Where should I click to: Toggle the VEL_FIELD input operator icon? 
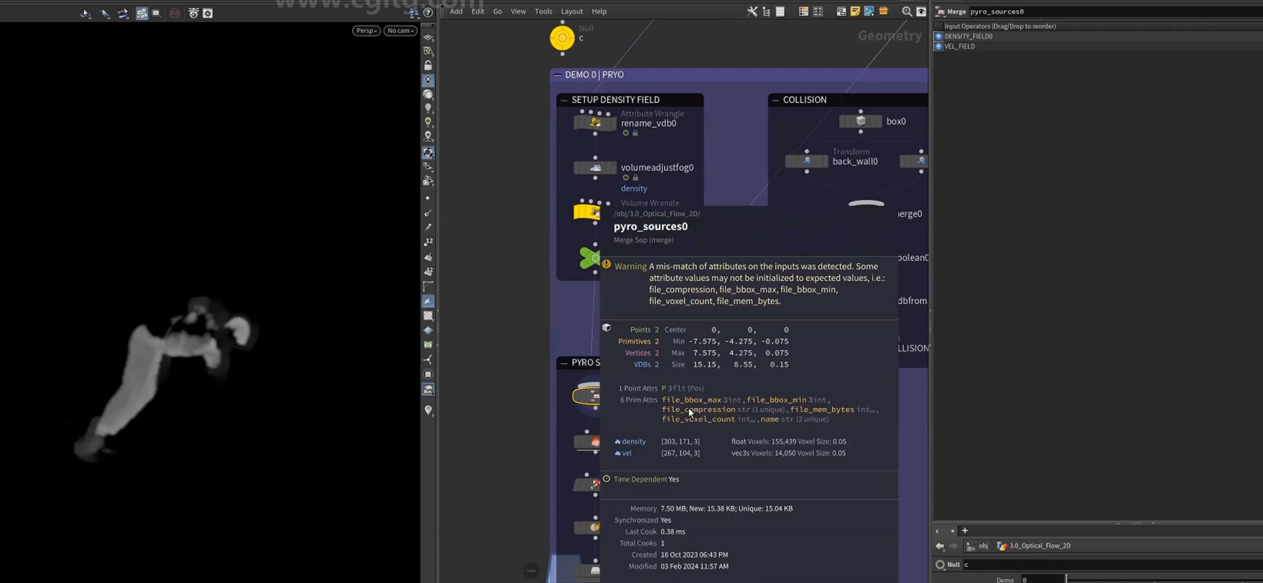[939, 47]
